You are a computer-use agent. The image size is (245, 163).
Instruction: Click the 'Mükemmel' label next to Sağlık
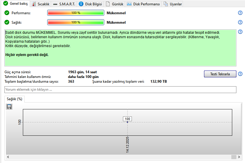[116, 23]
